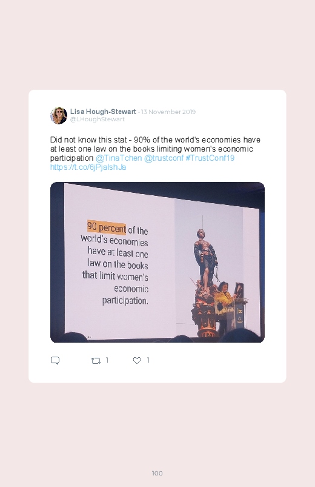This screenshot has height=487, width=315.
Task: Click the highlighted '90 percent' text in photo
Action: (x=107, y=227)
